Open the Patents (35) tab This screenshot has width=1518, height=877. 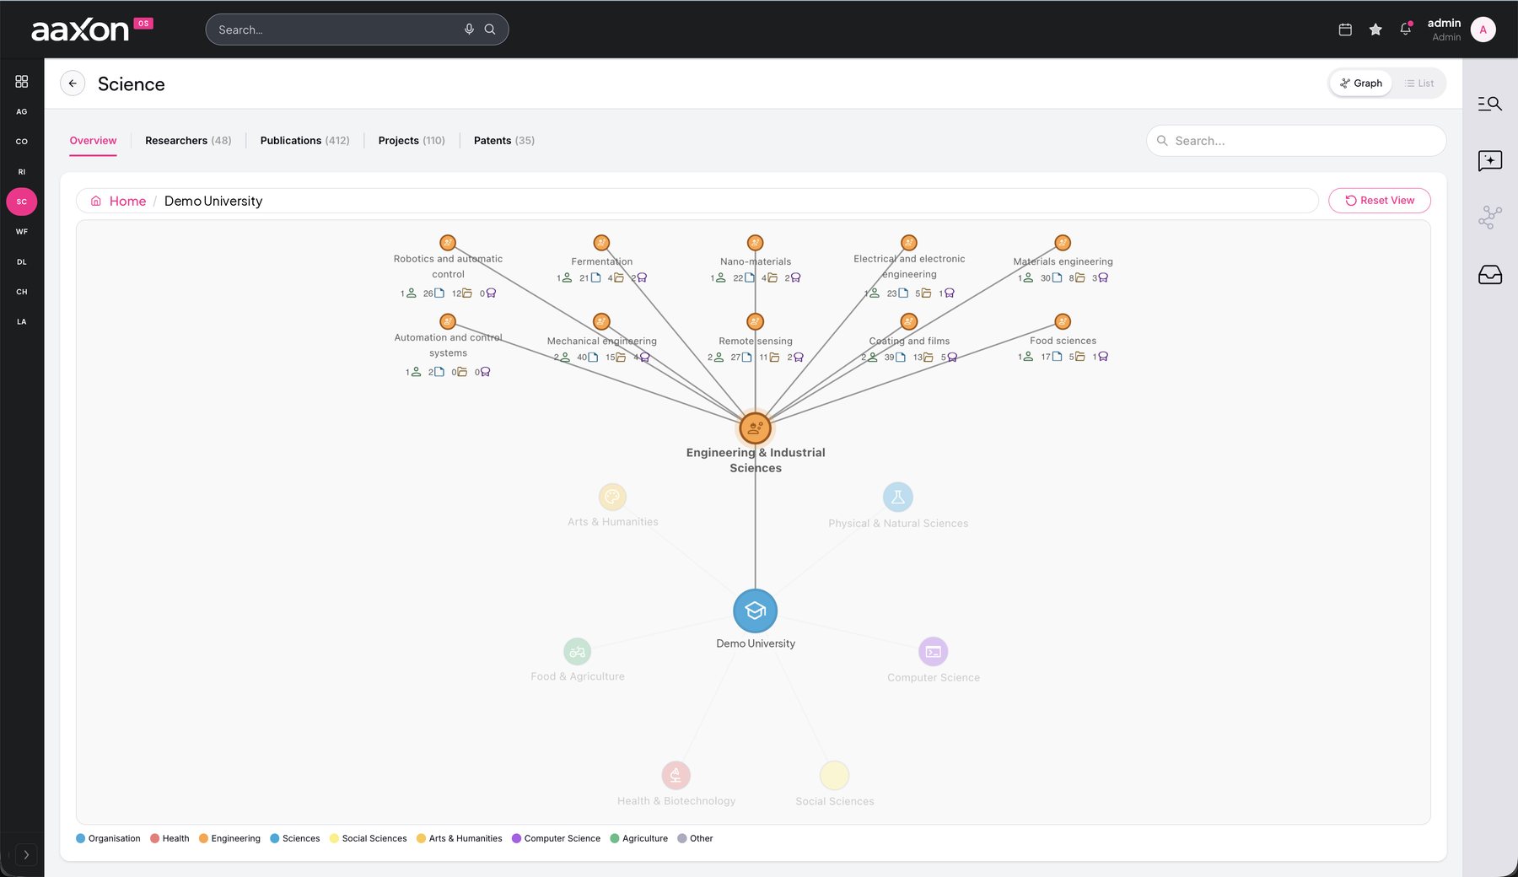click(x=504, y=141)
